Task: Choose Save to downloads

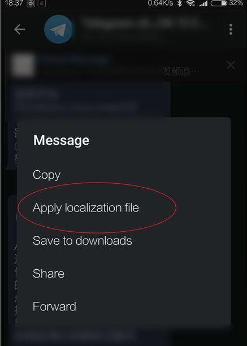Action: 83,240
